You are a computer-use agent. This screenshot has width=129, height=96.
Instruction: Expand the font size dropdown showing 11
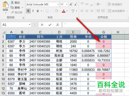pyautogui.click(x=67, y=4)
